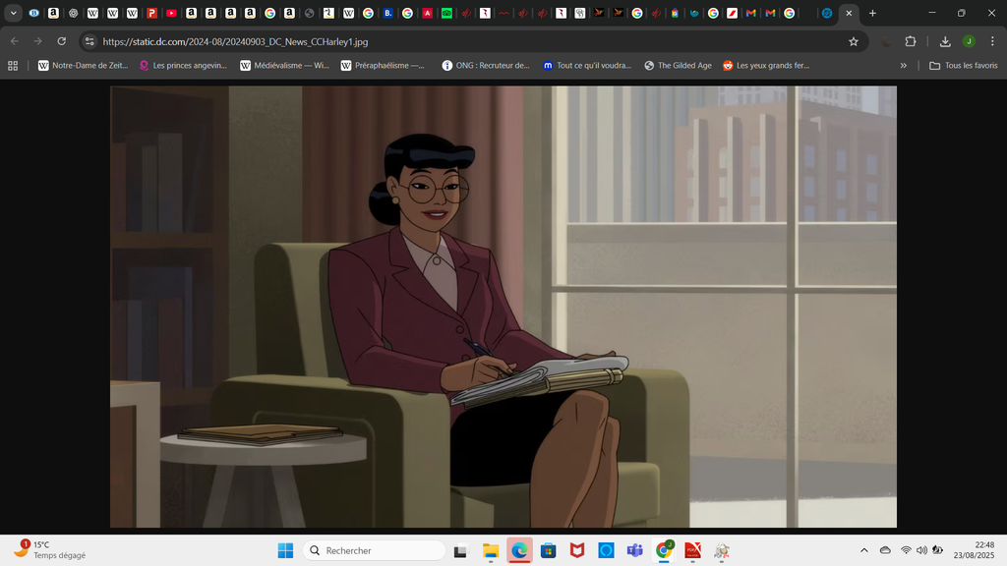Image resolution: width=1007 pixels, height=566 pixels.
Task: Open the Alexa app on the taskbar
Action: [x=606, y=550]
